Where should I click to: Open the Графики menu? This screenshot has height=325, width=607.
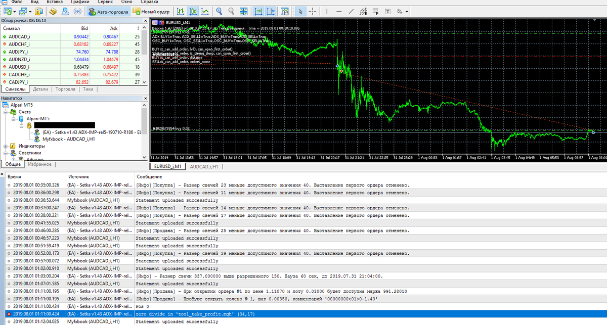(x=80, y=2)
